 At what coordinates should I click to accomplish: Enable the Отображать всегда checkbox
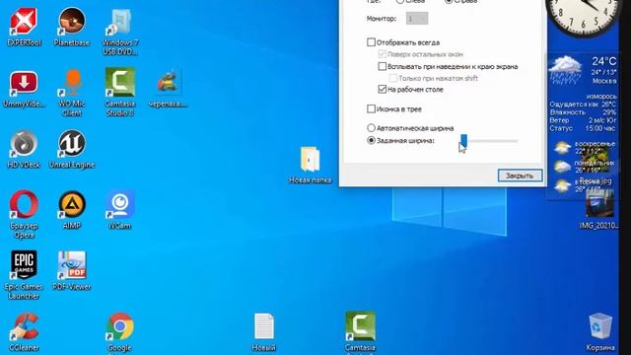point(371,42)
